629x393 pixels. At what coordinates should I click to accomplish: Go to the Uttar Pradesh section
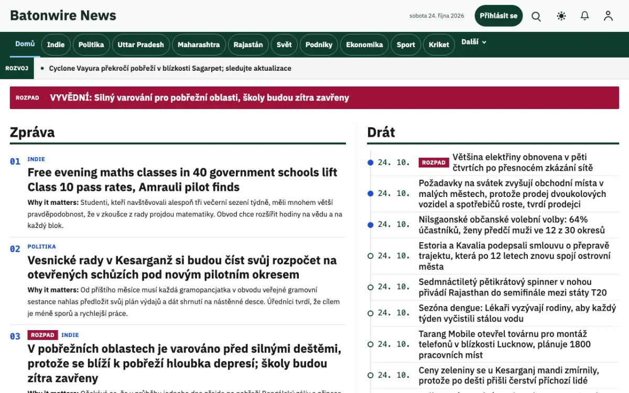(140, 45)
